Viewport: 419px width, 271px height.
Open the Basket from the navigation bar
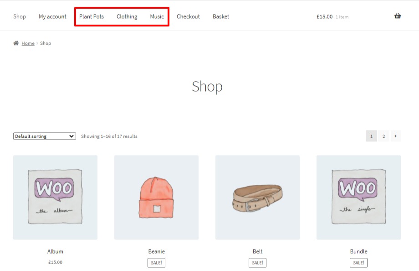[x=220, y=16]
